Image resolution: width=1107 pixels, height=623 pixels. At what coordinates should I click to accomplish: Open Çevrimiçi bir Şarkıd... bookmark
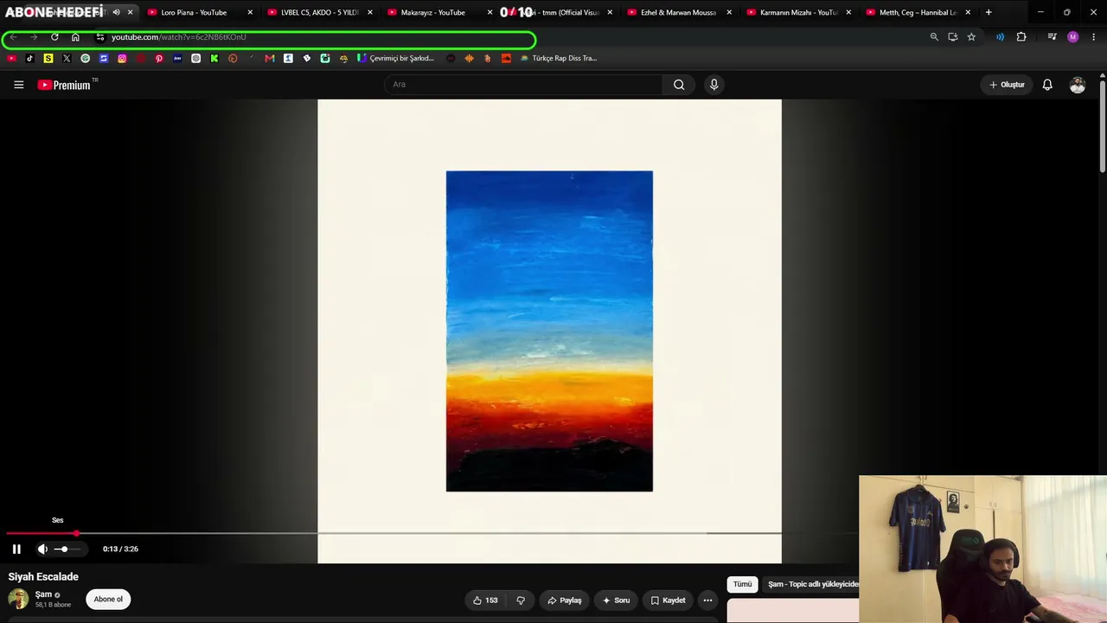[x=396, y=58]
